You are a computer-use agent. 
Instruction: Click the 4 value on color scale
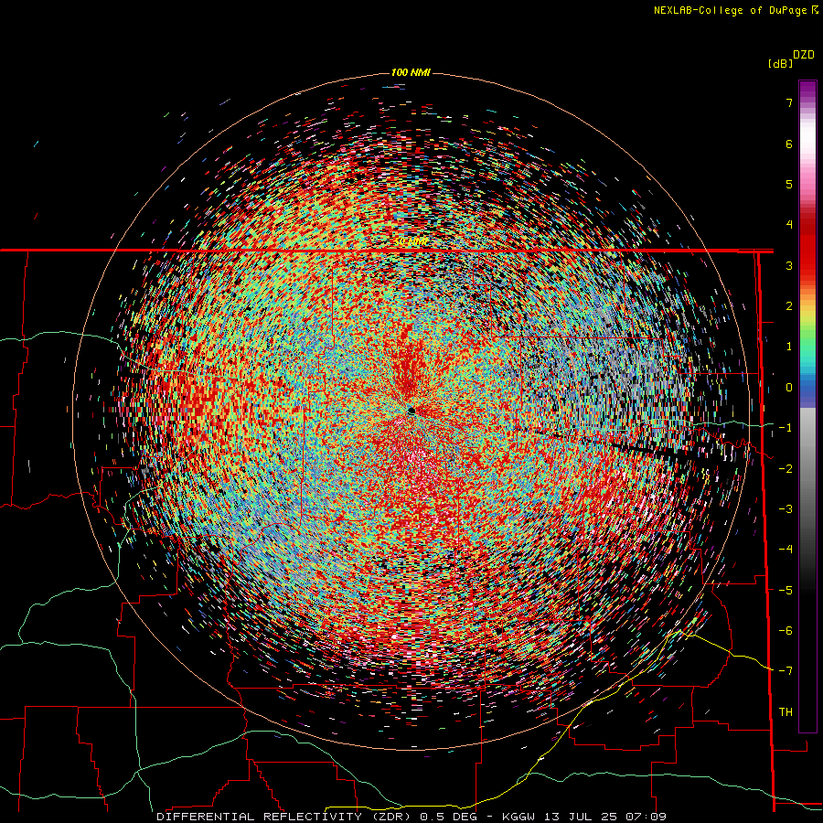(x=789, y=225)
